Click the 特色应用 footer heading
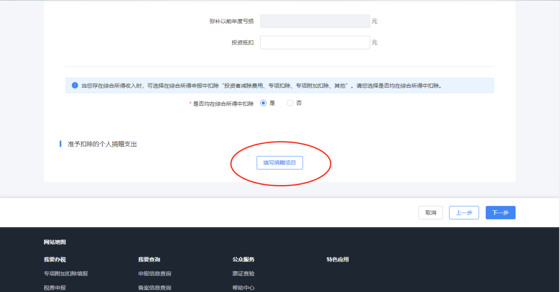The height and width of the screenshot is (292, 560). 338,259
